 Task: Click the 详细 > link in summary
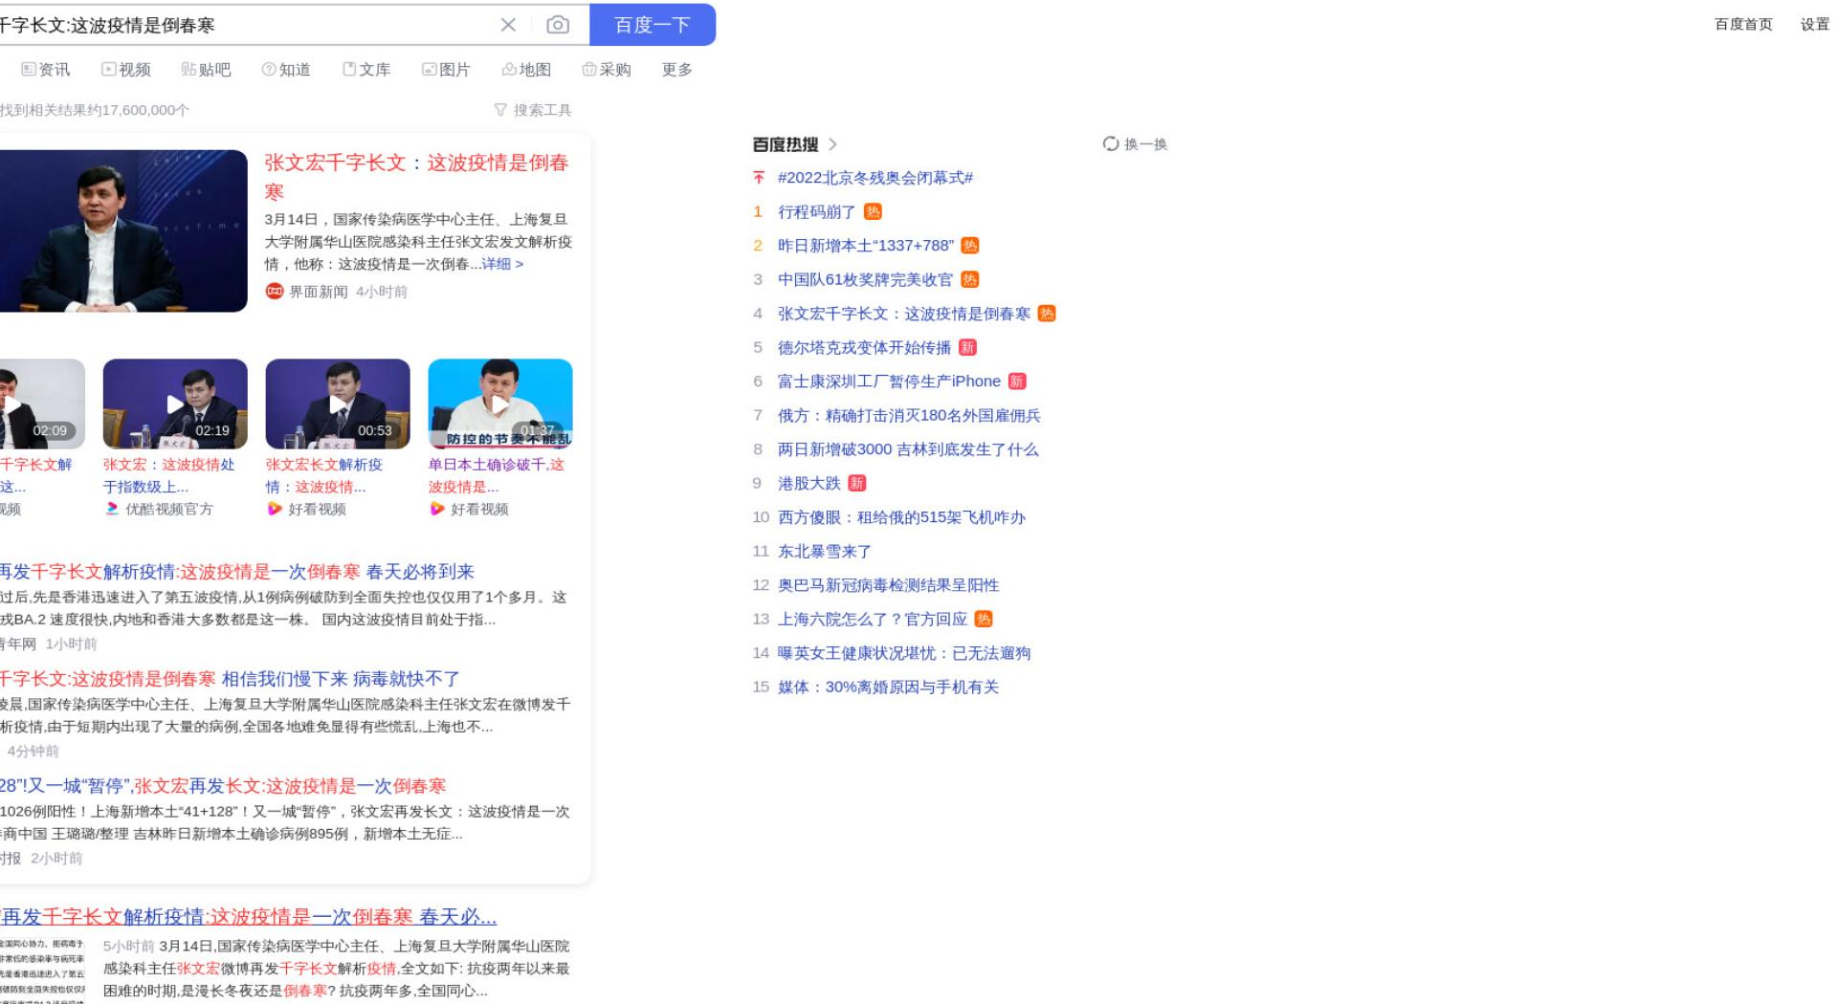(x=502, y=264)
